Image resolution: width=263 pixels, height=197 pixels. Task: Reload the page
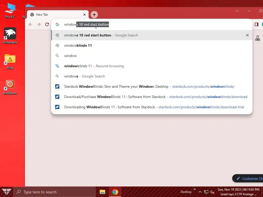(47, 24)
